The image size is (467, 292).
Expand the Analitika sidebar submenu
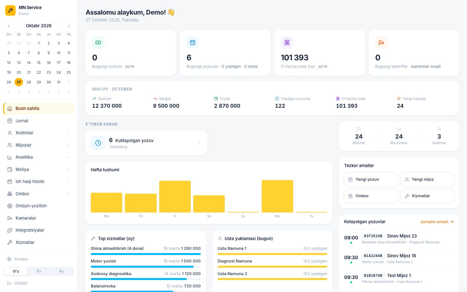coord(68,157)
